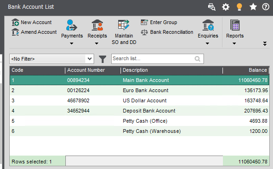The height and width of the screenshot is (169, 273).
Task: Expand the toolbar overflow double chevron
Action: click(265, 44)
